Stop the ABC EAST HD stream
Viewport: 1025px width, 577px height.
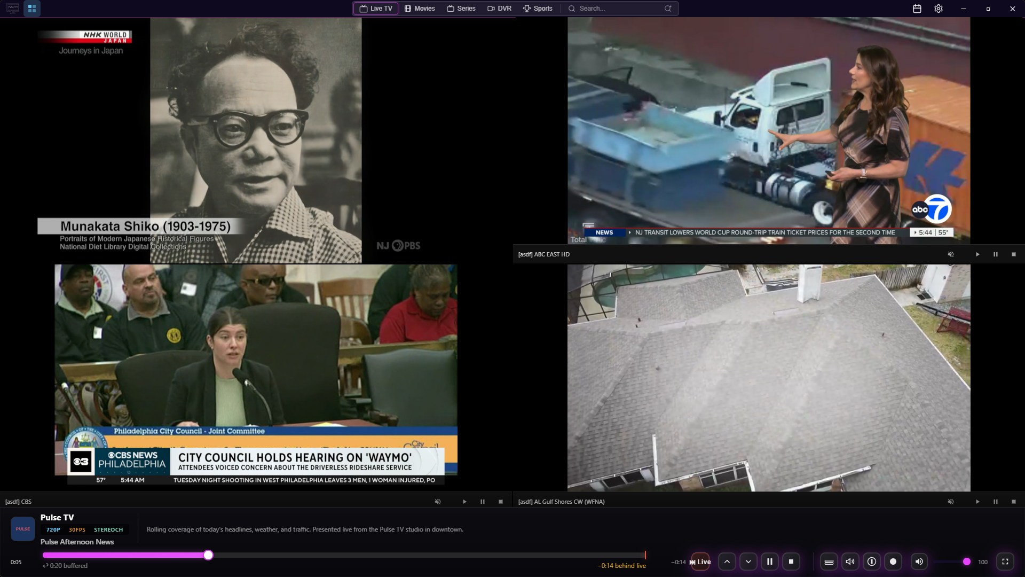click(x=1014, y=254)
